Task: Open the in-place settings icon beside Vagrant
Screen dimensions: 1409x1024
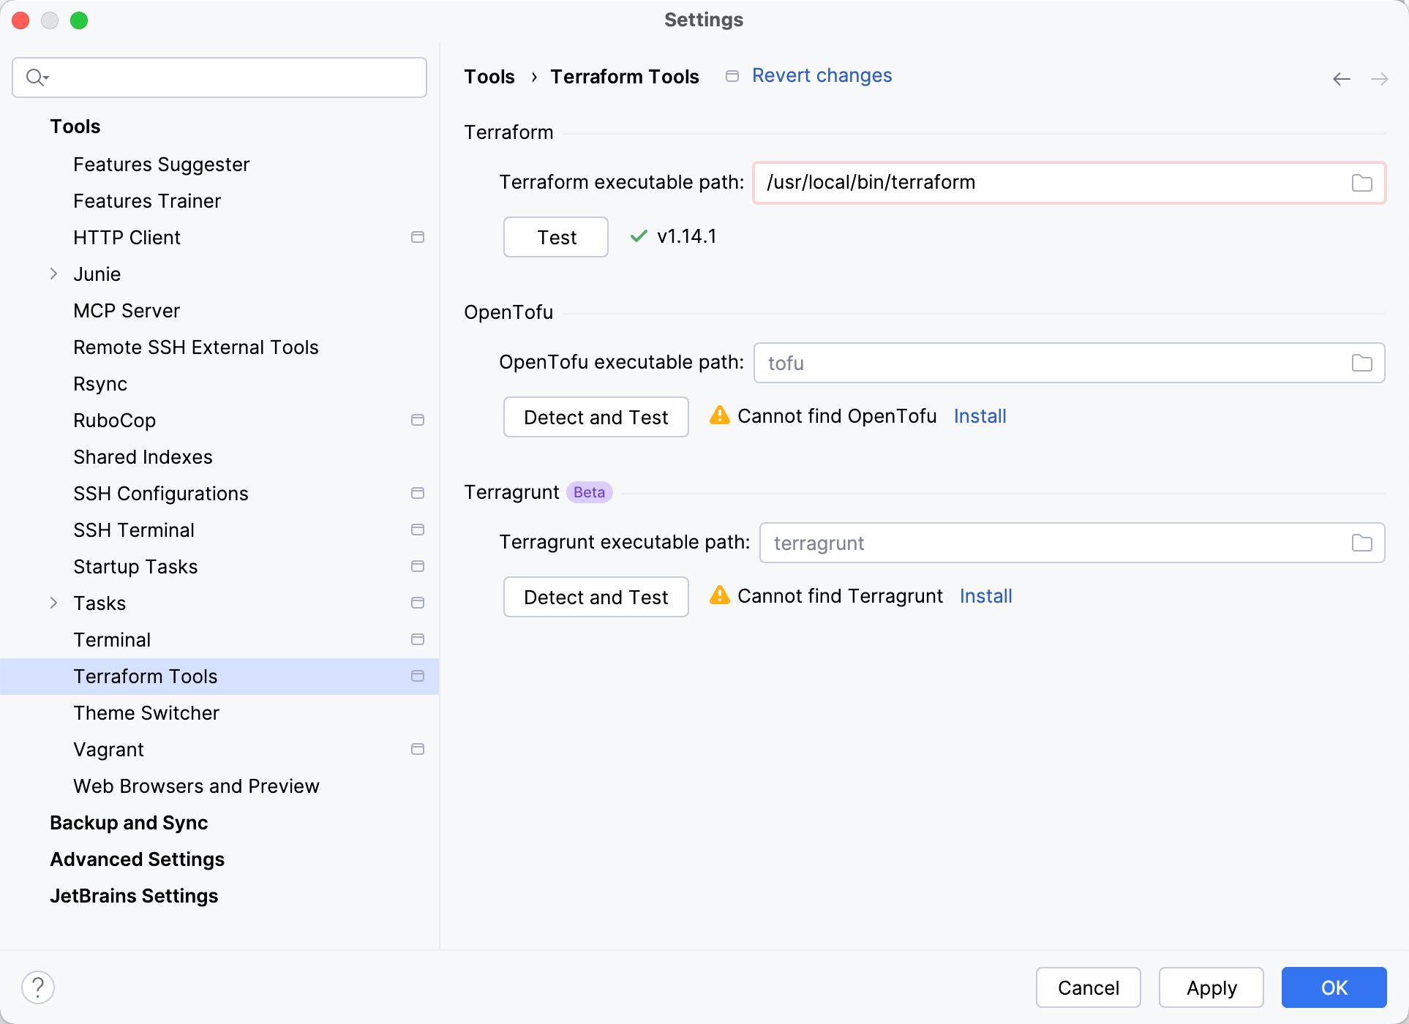Action: [x=418, y=749]
